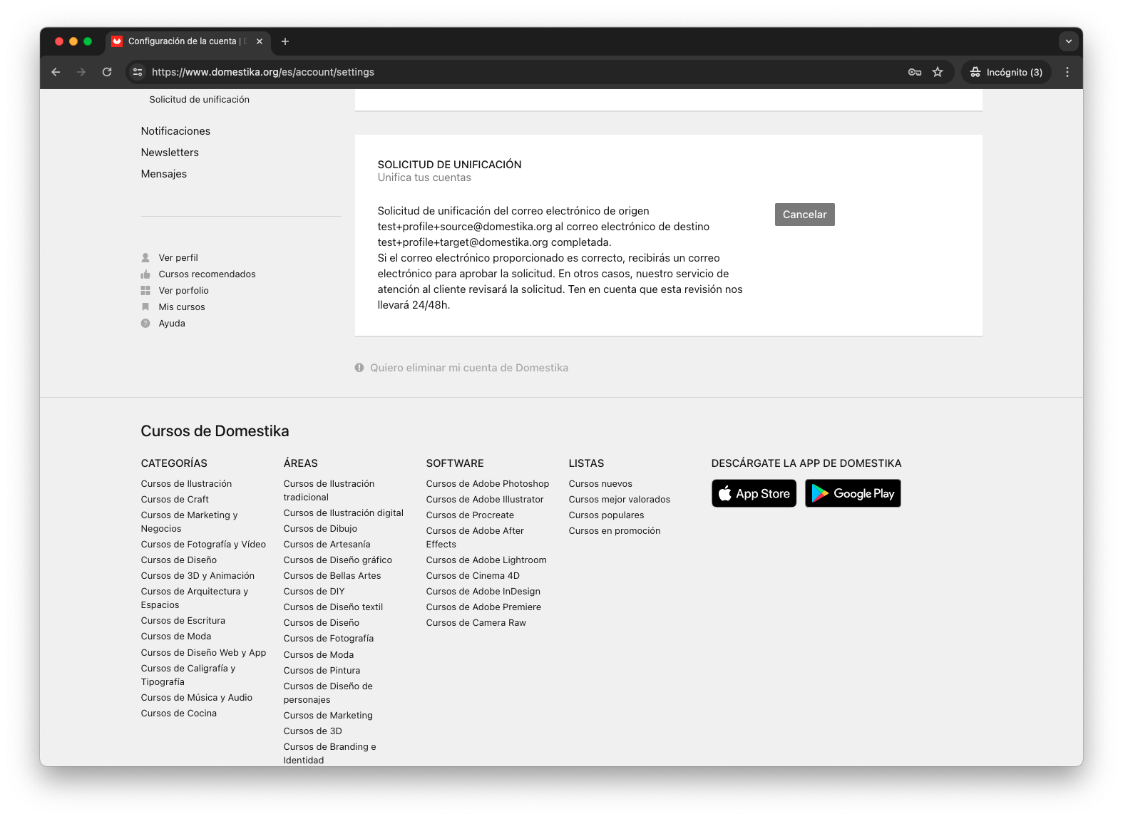The width and height of the screenshot is (1123, 819).
Task: Open Cursos de DIY
Action: pyautogui.click(x=314, y=592)
